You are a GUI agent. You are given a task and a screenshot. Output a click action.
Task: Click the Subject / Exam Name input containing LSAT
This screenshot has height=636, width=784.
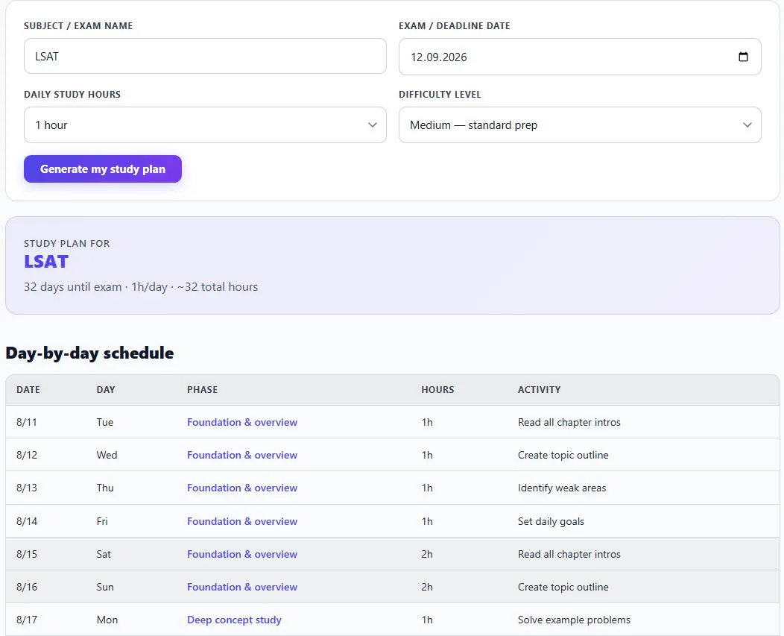(x=205, y=56)
